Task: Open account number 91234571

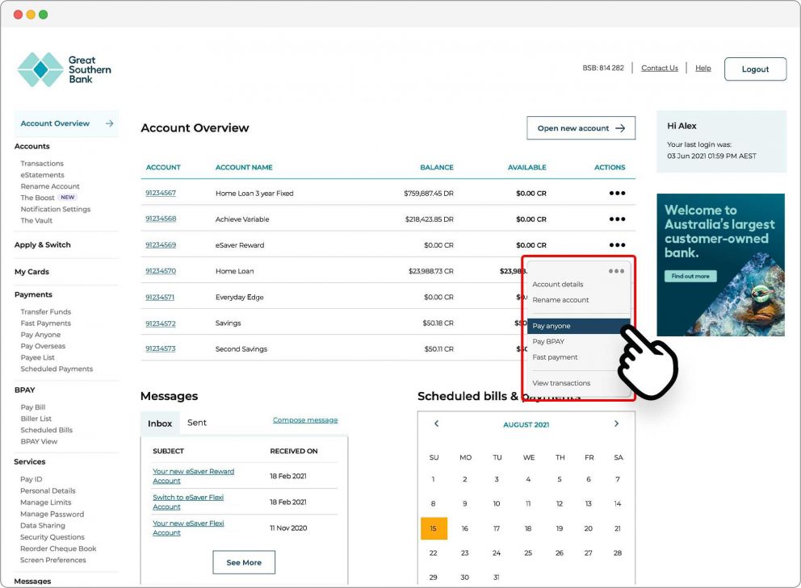Action: (160, 297)
